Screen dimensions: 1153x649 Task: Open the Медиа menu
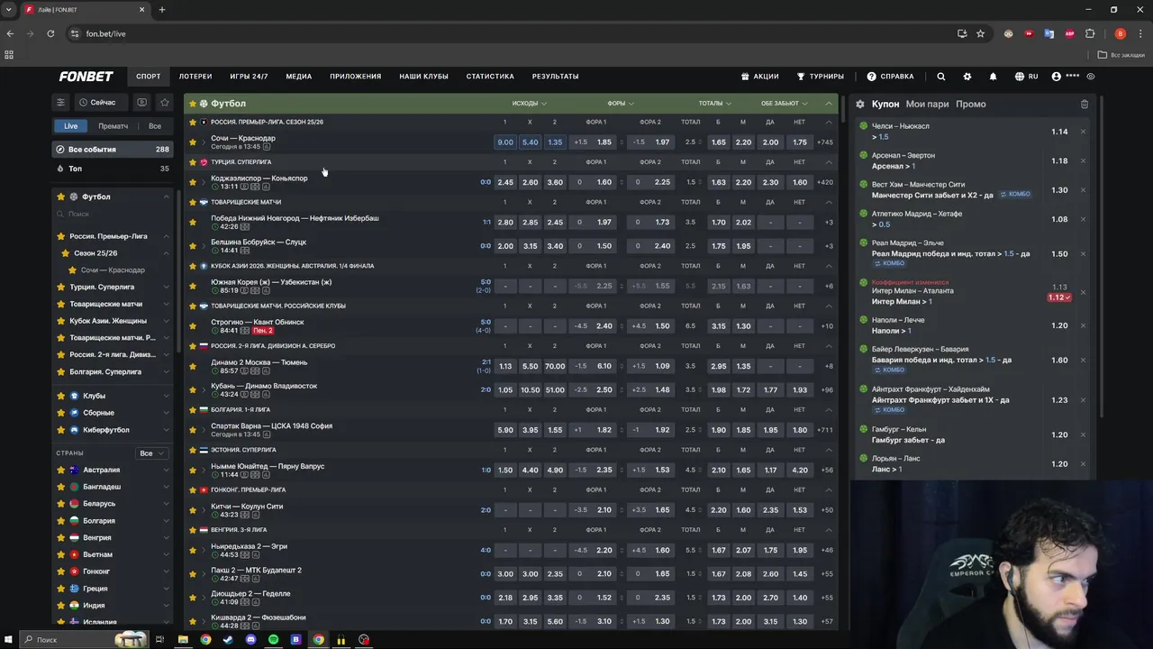299,77
